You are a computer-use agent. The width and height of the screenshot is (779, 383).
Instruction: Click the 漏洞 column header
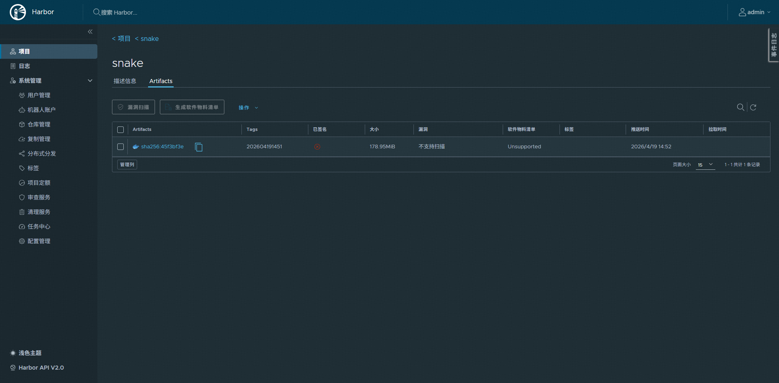pos(423,129)
